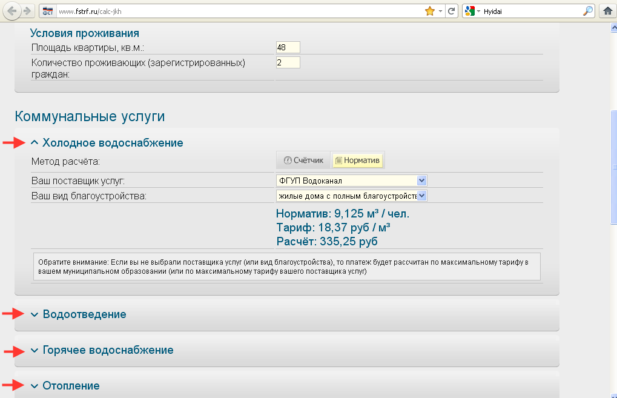Click the Условия проживания heading
This screenshot has height=398, width=617.
tap(85, 33)
